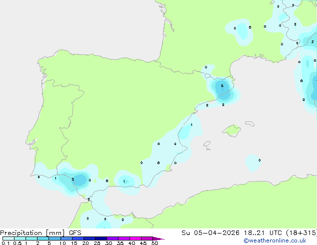Click the '1' precipitation value near Valencia coast
Screen dimensions: 317x245
point(191,124)
